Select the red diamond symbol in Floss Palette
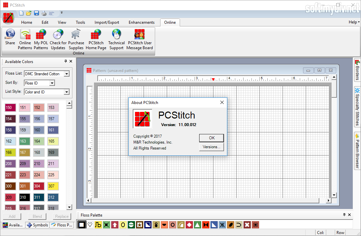Image resolution: width=361 pixels, height=236 pixels. [189, 225]
